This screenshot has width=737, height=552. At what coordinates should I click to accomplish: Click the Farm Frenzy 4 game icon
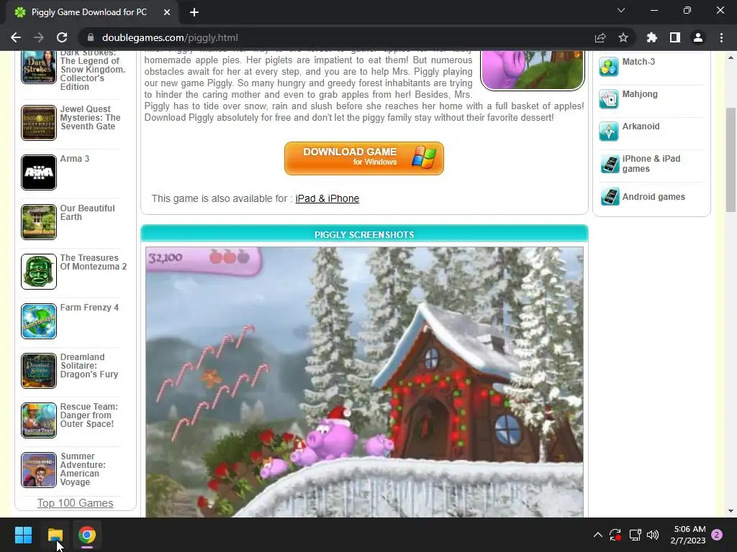tap(39, 321)
